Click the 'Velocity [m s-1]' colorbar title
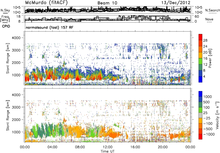The height and width of the screenshot is (153, 220). tap(217, 115)
